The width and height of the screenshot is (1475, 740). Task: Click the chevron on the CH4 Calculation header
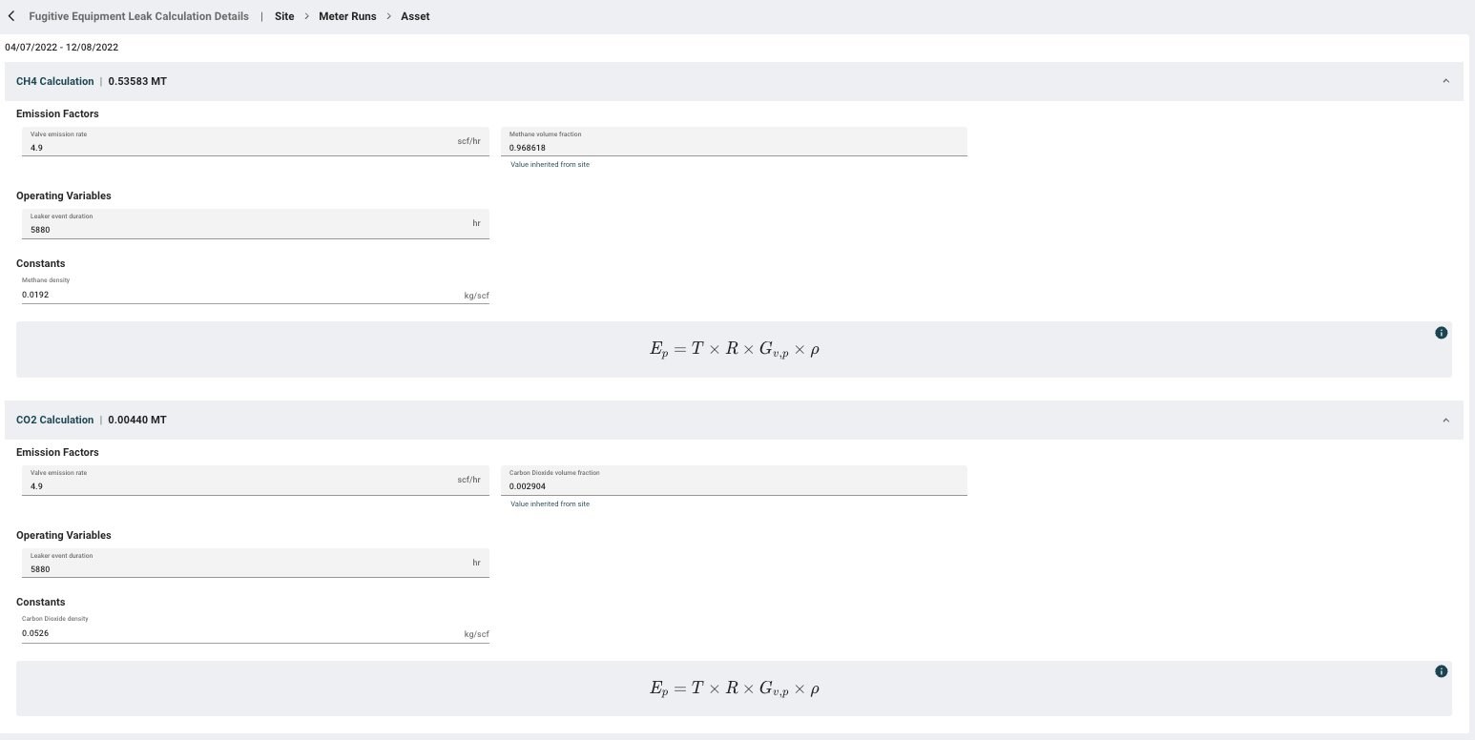pos(1445,81)
